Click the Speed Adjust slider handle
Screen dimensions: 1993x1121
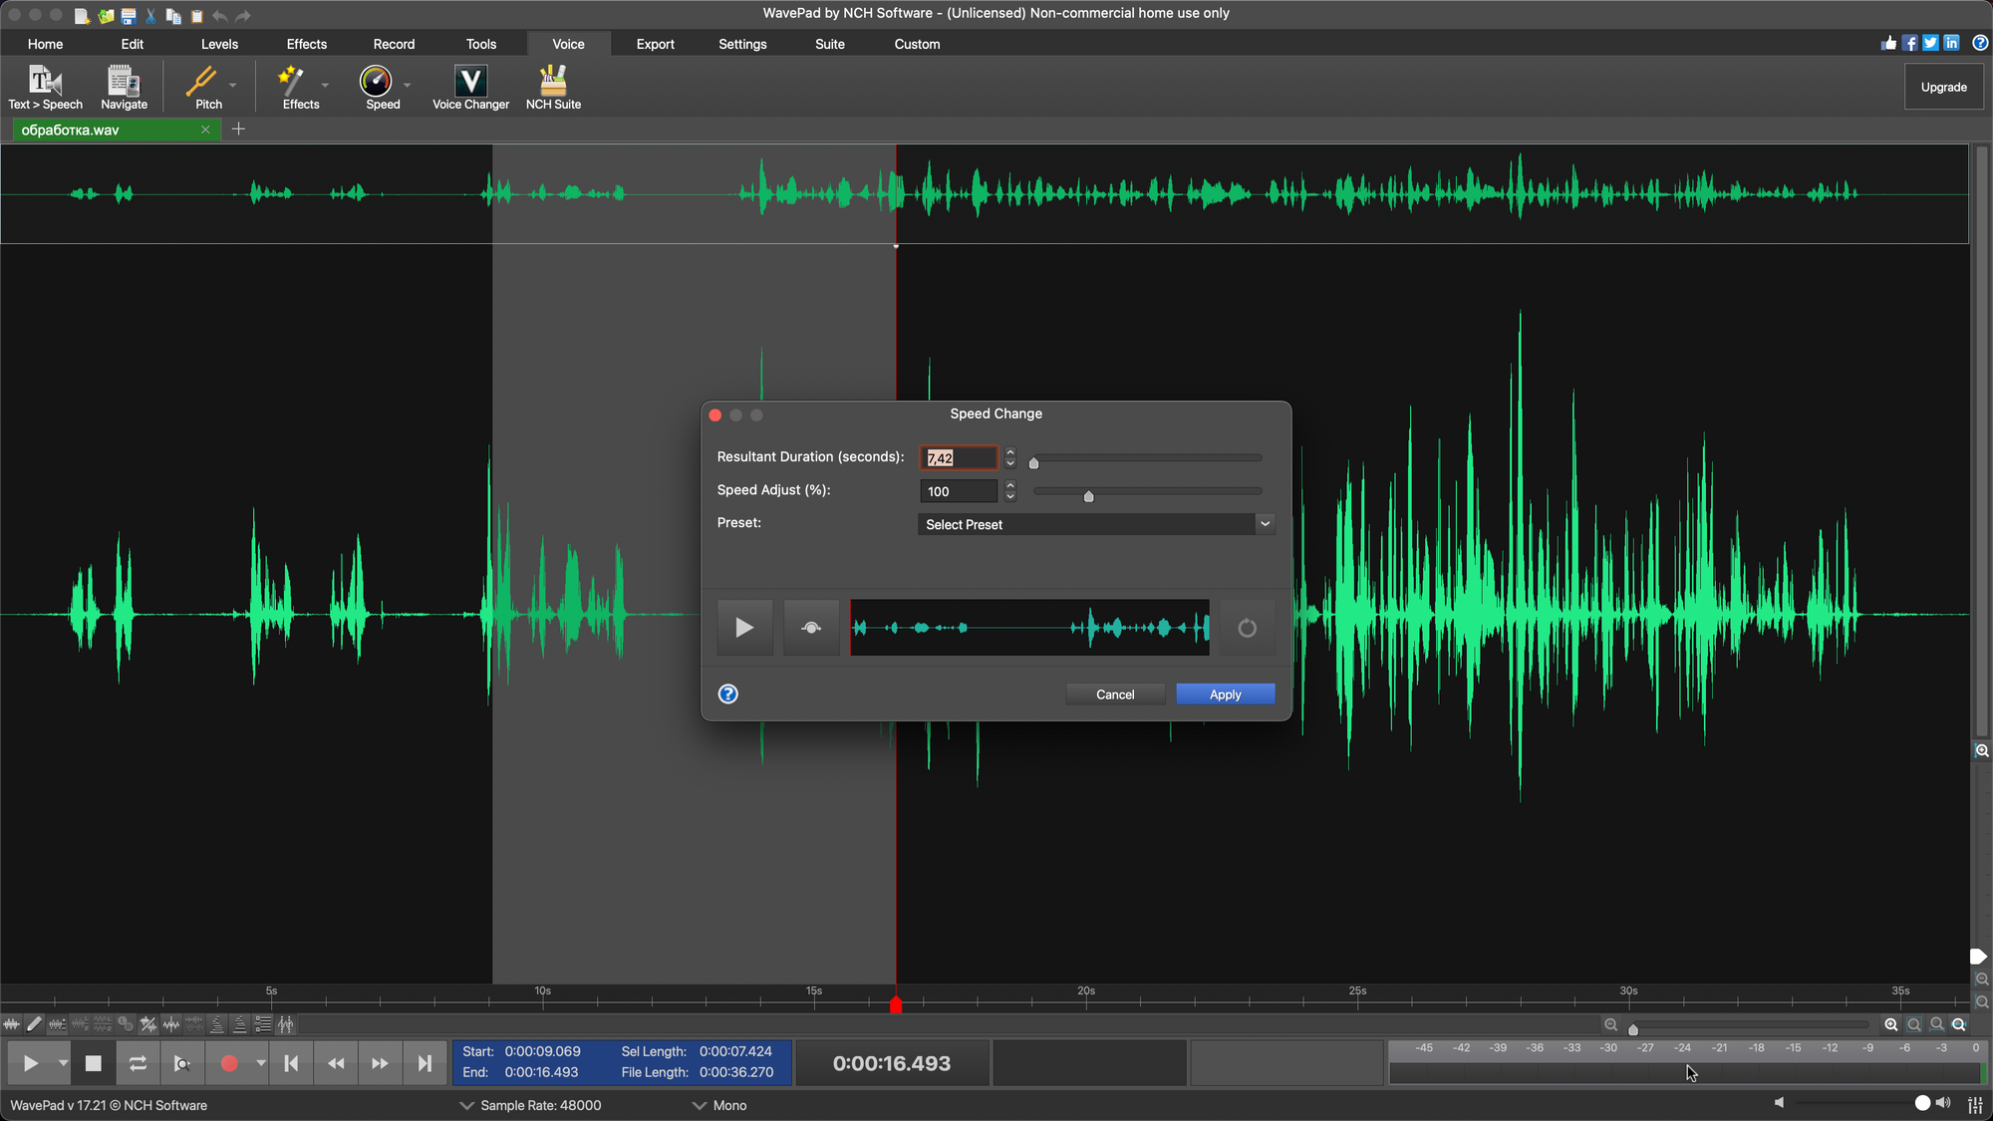pos(1088,495)
